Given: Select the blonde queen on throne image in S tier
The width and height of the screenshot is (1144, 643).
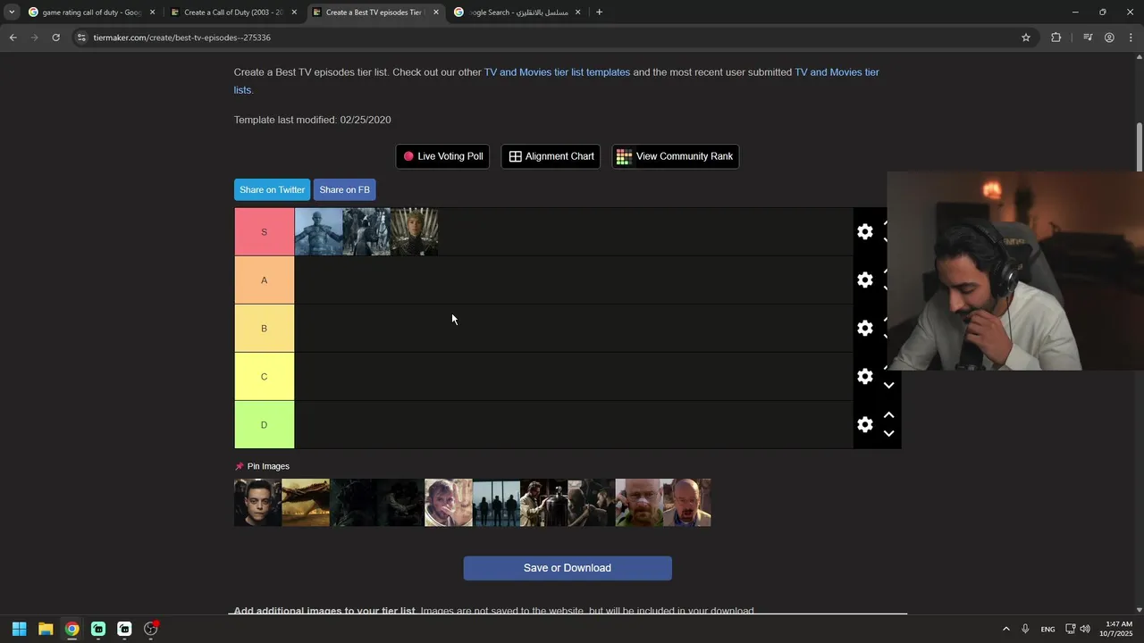Looking at the screenshot, I should click(414, 232).
